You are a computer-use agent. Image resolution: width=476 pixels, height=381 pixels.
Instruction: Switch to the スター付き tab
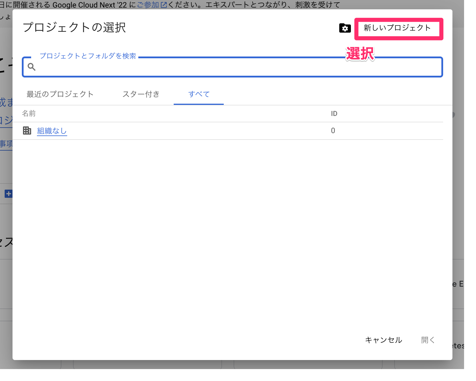pyautogui.click(x=141, y=94)
